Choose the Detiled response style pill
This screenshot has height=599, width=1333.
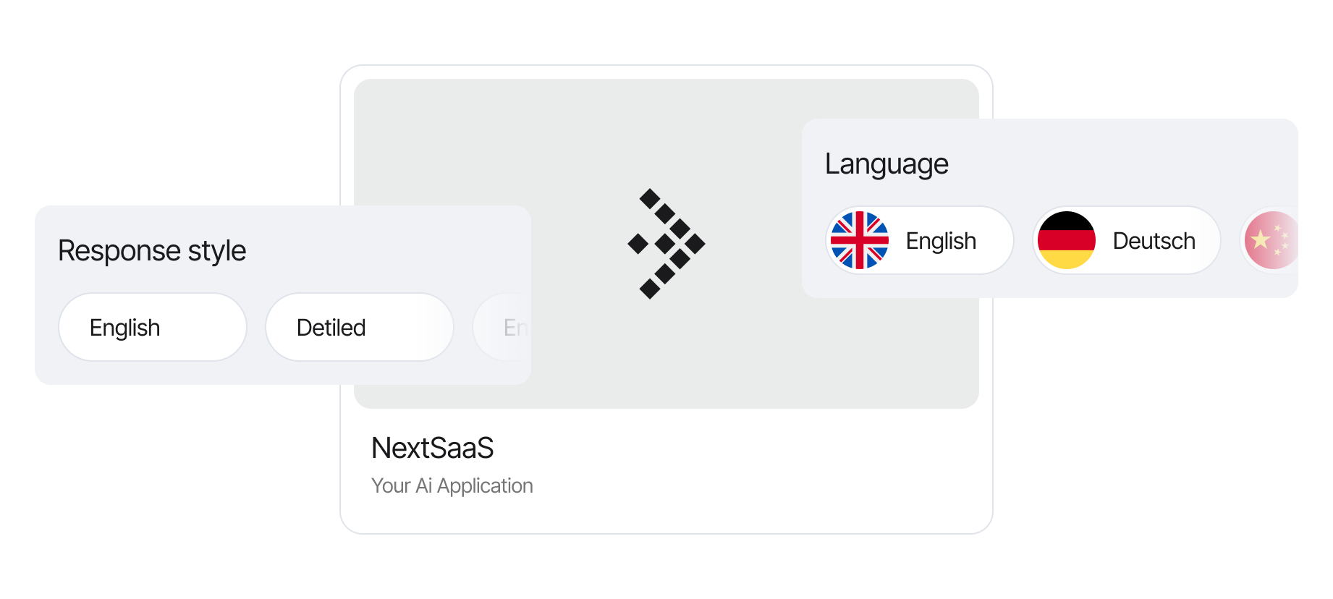359,327
